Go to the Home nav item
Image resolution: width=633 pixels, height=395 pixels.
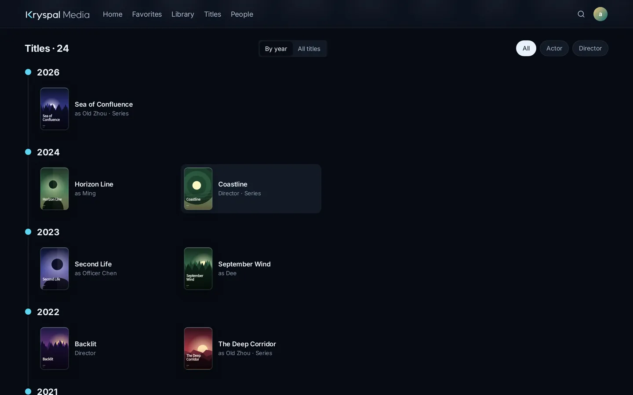pyautogui.click(x=113, y=14)
